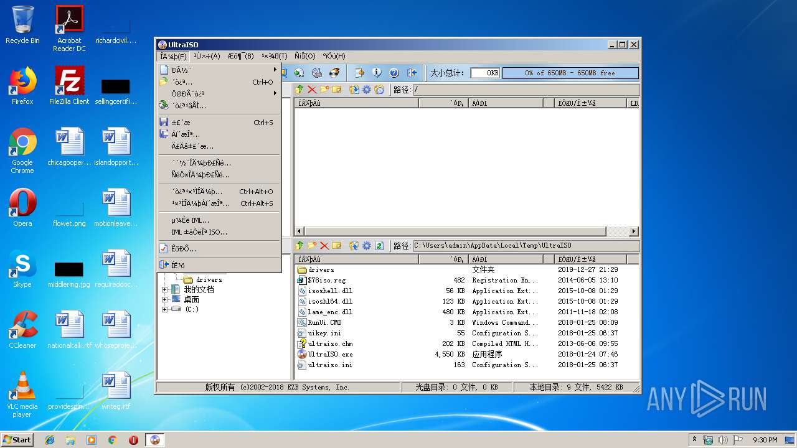Click the green refresh icon in local panel
797x448 pixels.
pyautogui.click(x=379, y=246)
